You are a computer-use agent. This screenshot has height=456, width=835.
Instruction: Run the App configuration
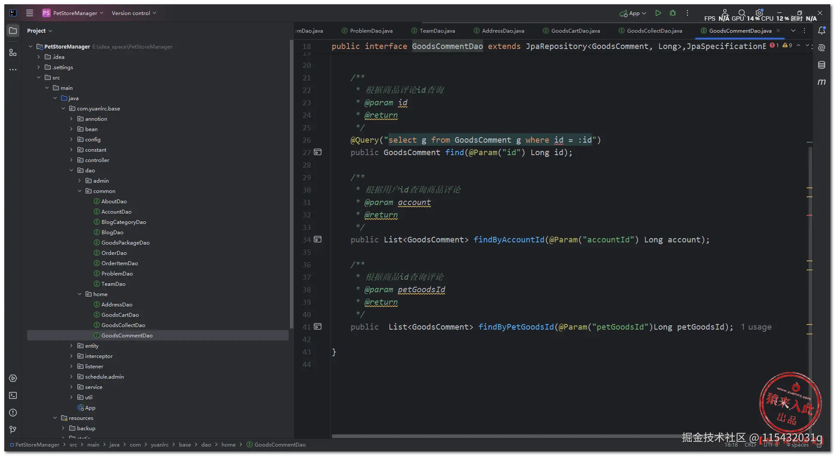pos(658,13)
